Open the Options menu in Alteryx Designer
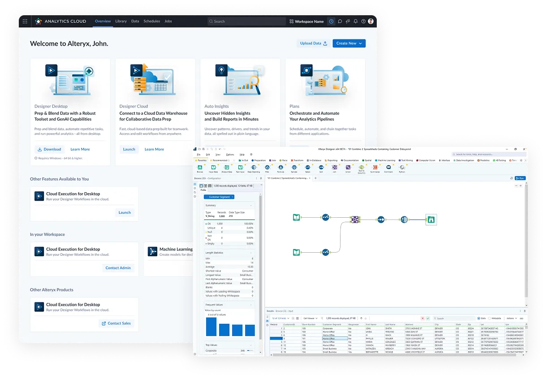 tap(230, 155)
